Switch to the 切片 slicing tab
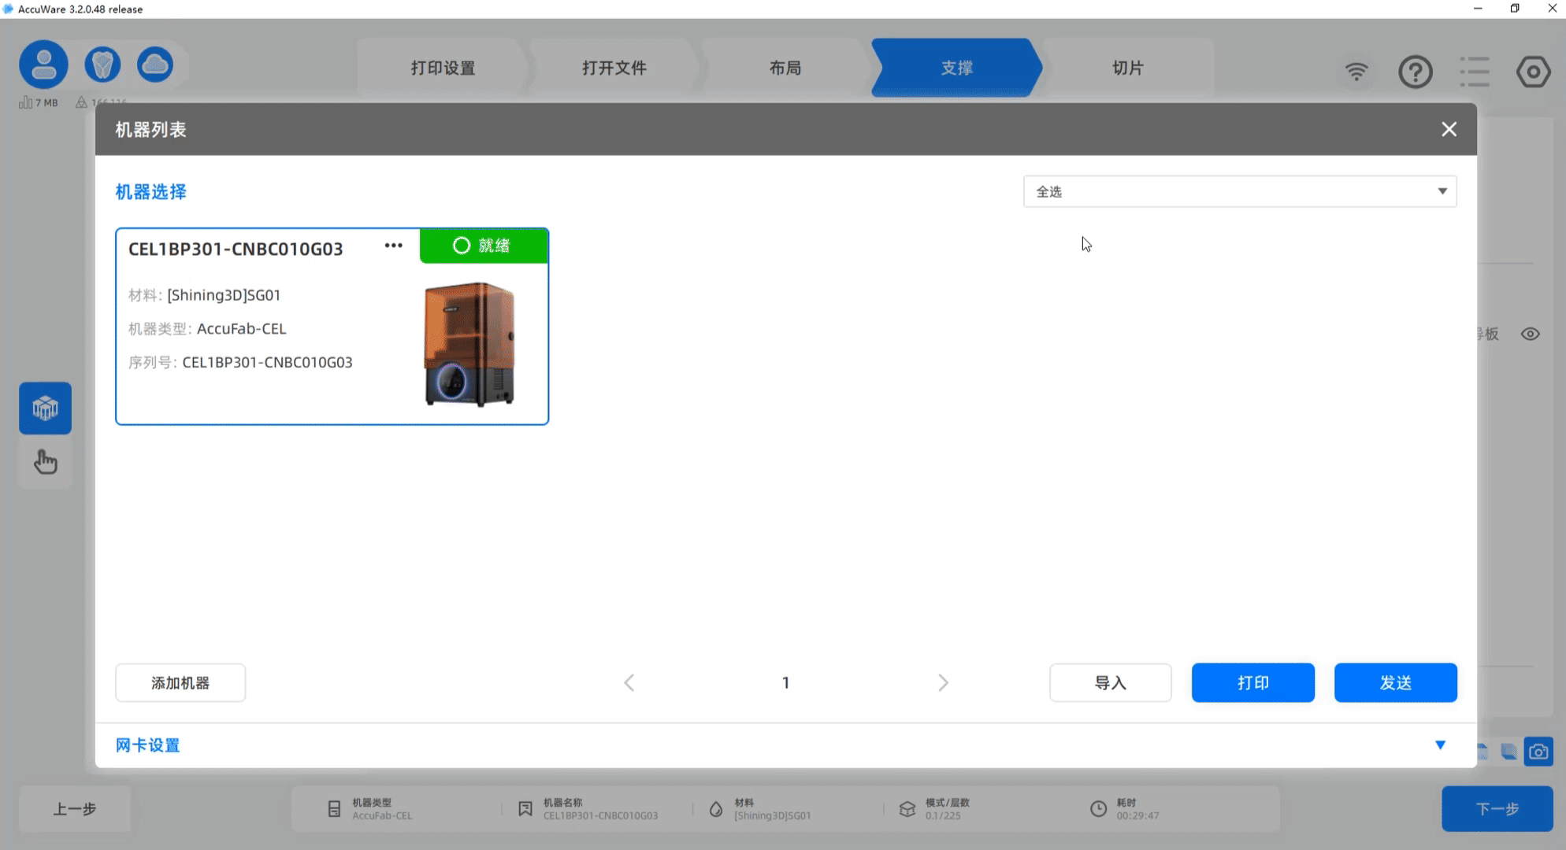Screen dimensions: 1566x850 pyautogui.click(x=1126, y=68)
